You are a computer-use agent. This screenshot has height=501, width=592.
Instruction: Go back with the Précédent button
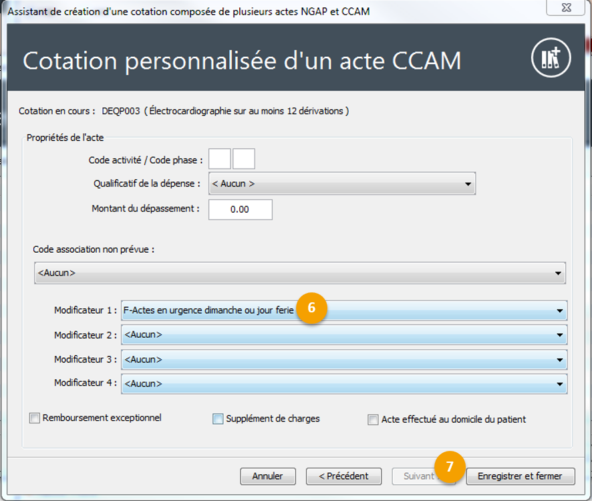click(x=343, y=476)
